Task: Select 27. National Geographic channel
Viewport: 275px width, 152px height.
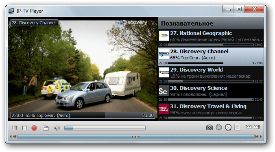Action: [x=211, y=38]
